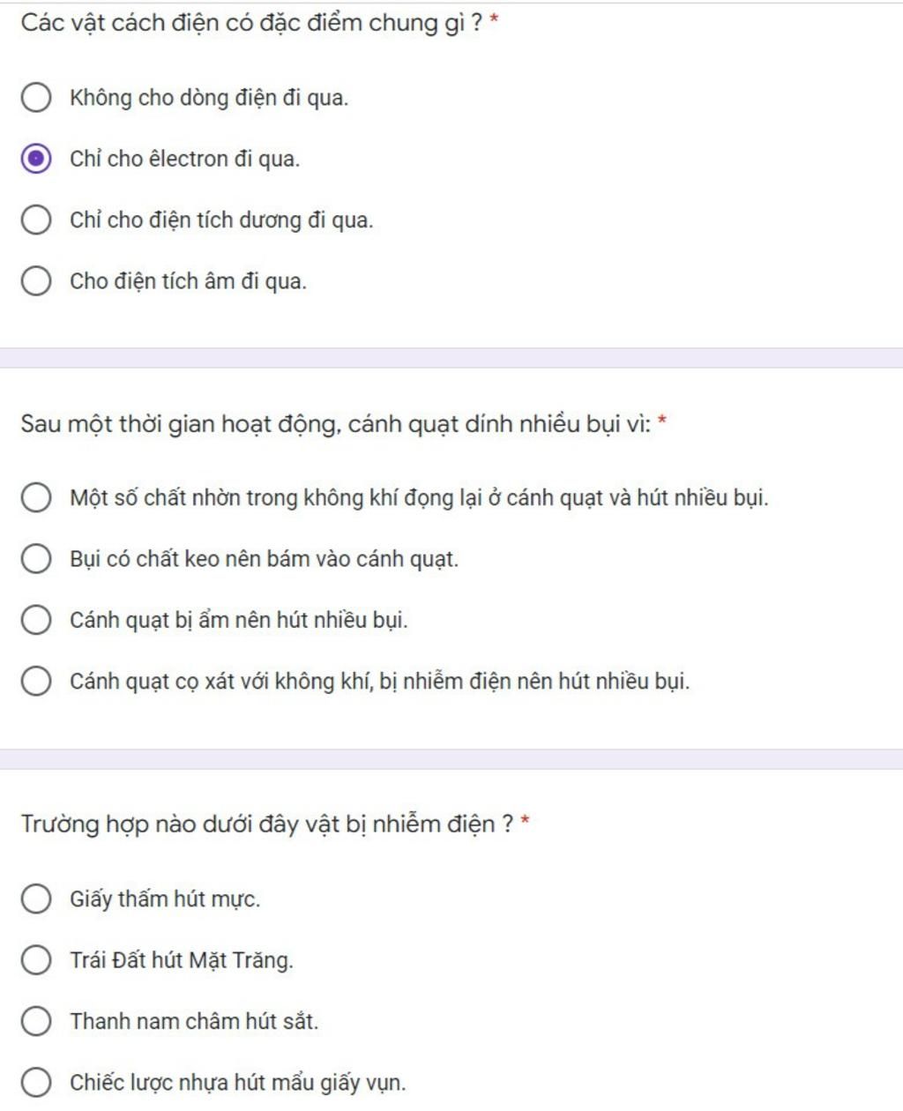
Task: Click the label text 'Cho điện tích âm đi qua.'
Action: pyautogui.click(x=189, y=281)
